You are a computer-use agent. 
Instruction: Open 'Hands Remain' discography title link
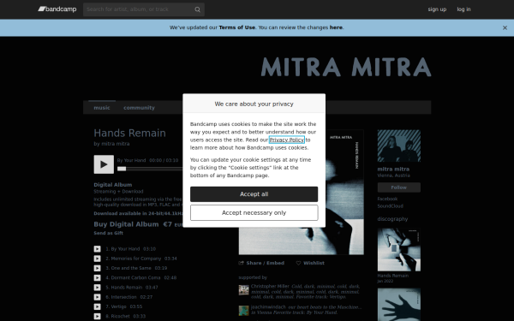392,276
